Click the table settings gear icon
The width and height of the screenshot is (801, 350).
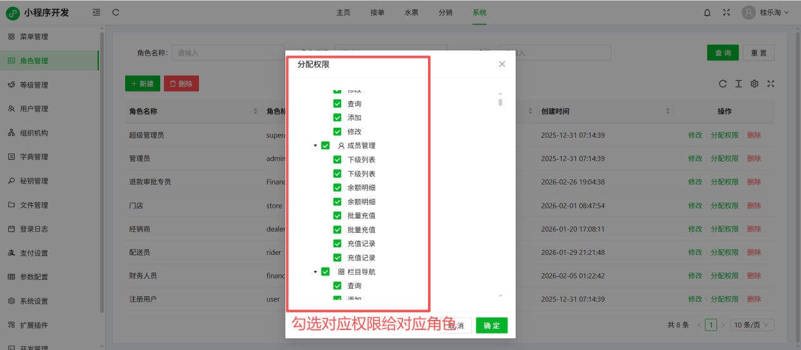click(755, 84)
